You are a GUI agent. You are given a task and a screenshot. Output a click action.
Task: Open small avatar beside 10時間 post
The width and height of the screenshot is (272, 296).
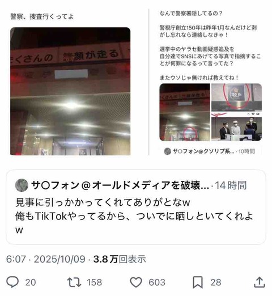tap(167, 151)
